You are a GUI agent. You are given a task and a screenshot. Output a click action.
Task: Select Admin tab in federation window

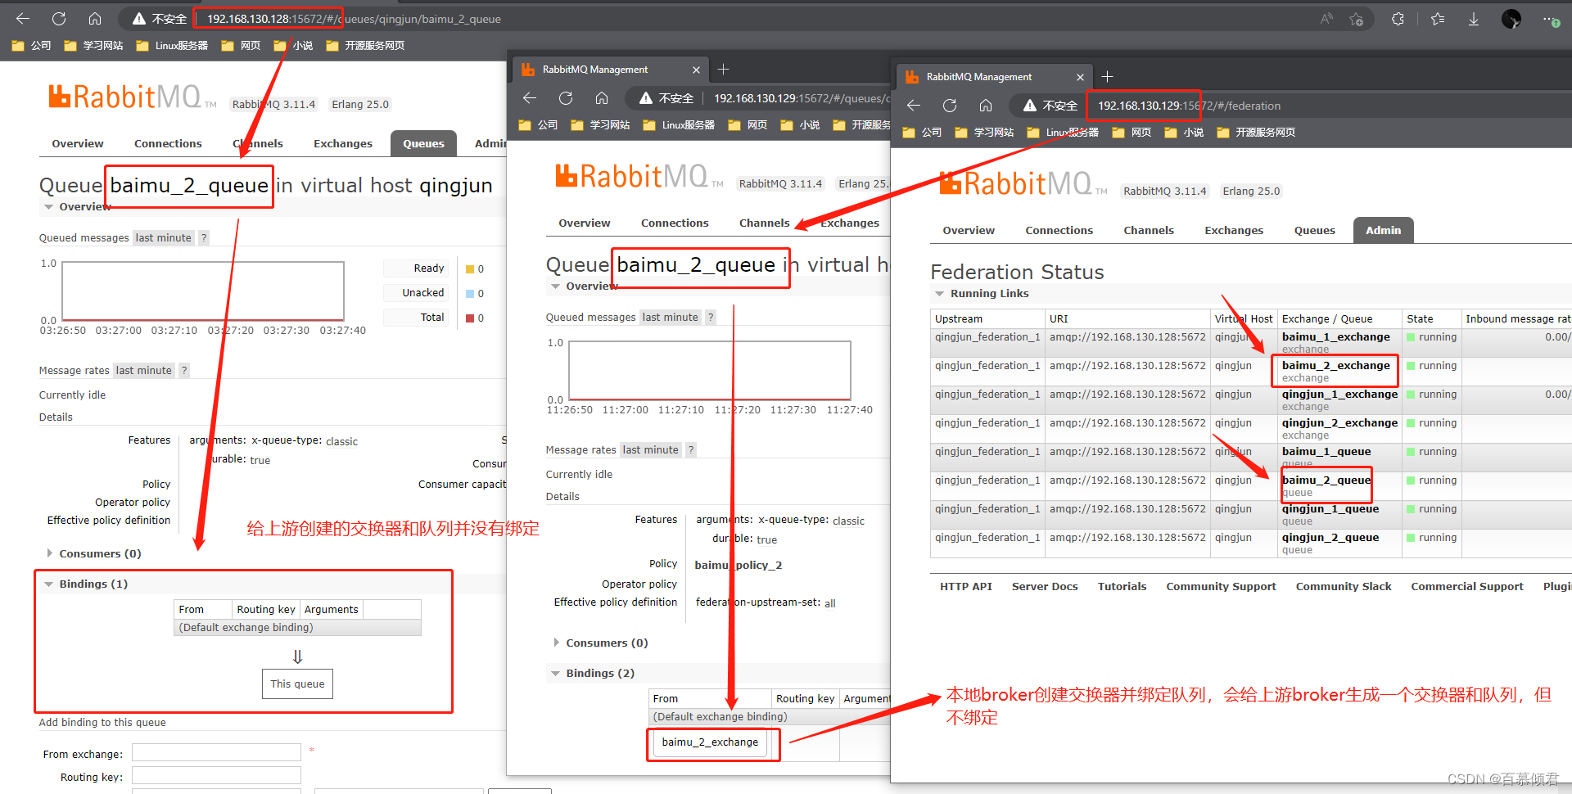pos(1383,230)
